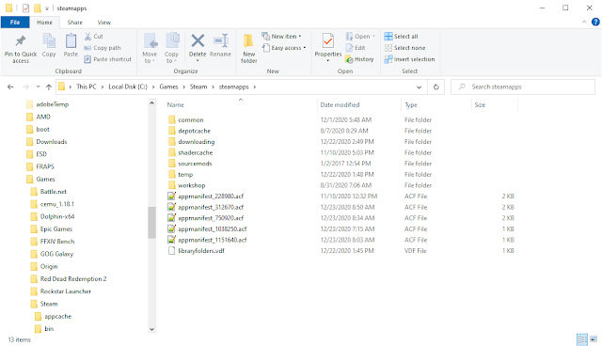Select Rockstar Launcher in navigation tree
The width and height of the screenshot is (602, 346).
click(66, 291)
